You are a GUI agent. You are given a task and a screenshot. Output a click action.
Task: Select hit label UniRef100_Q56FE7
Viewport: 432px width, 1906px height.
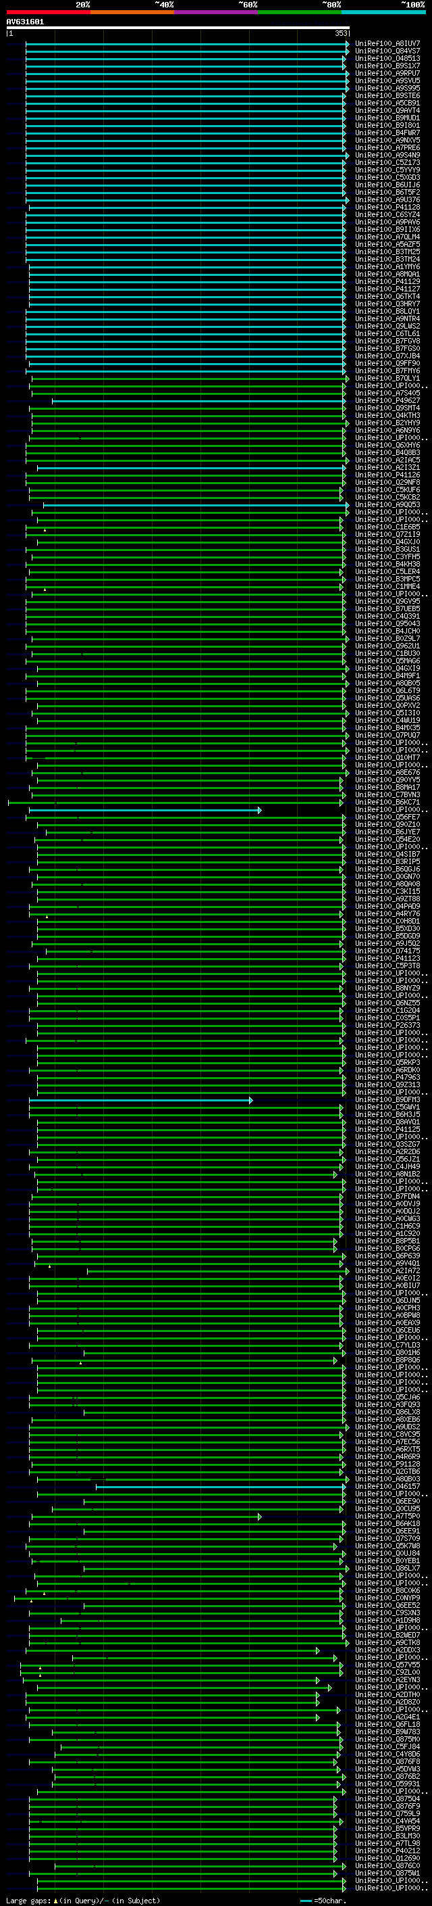click(387, 817)
